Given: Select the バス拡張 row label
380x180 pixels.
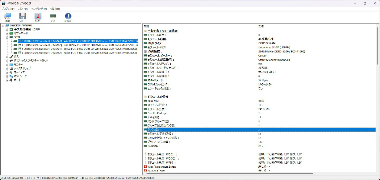Looking at the screenshot, I should pos(154,146).
